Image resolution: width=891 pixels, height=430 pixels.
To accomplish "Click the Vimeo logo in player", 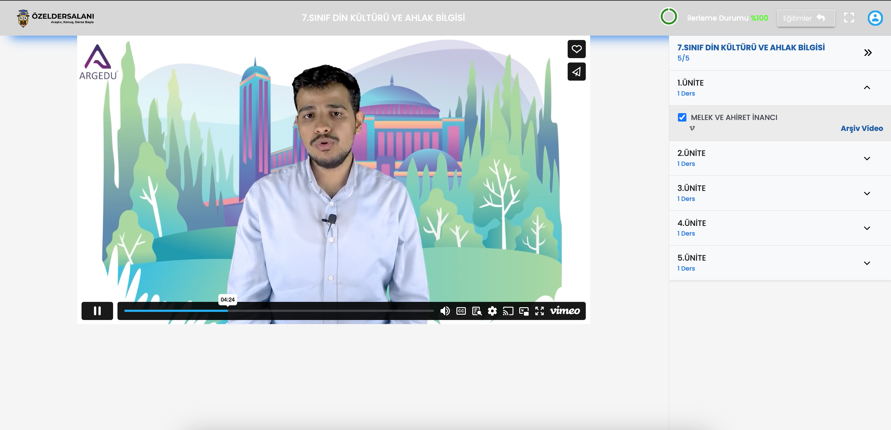I will [x=565, y=311].
